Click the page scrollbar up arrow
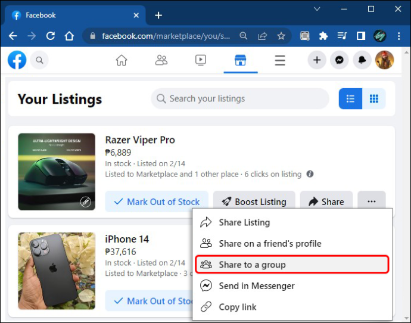The width and height of the screenshot is (411, 323). [406, 52]
